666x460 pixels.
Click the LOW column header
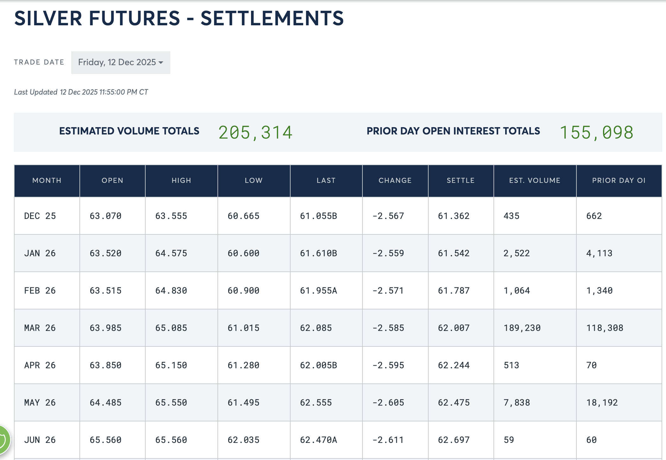tap(254, 181)
